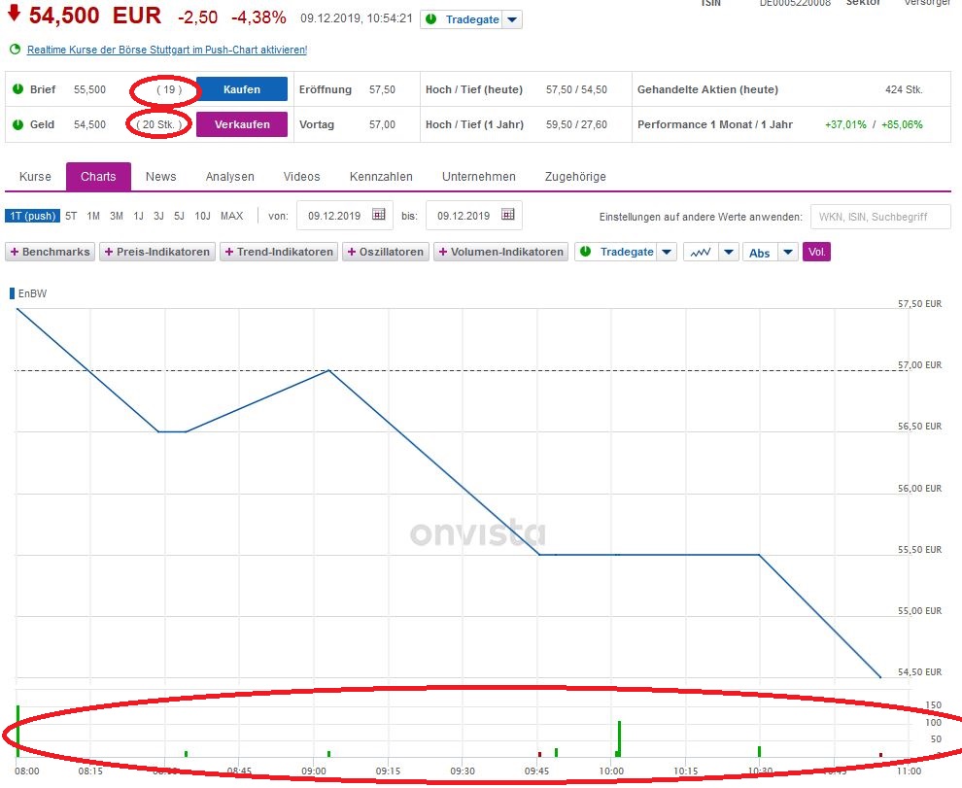Switch the chart range to 10J

point(202,216)
